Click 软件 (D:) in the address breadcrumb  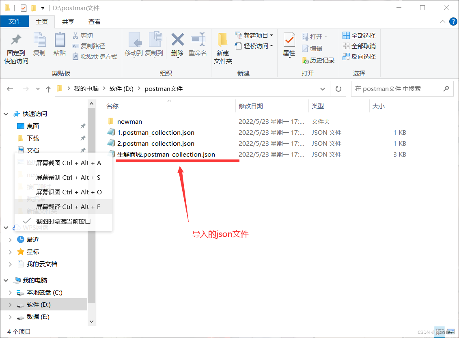(121, 89)
